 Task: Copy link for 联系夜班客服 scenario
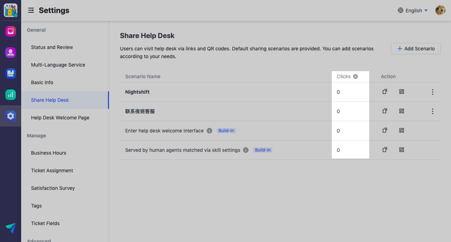(x=385, y=111)
